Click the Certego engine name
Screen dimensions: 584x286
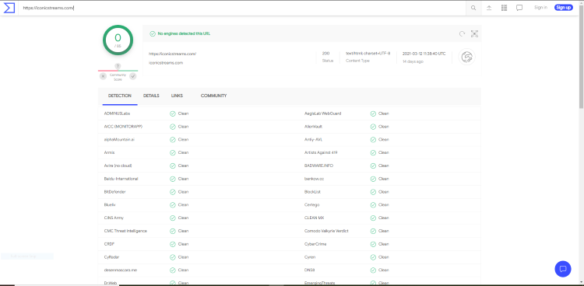pos(311,205)
